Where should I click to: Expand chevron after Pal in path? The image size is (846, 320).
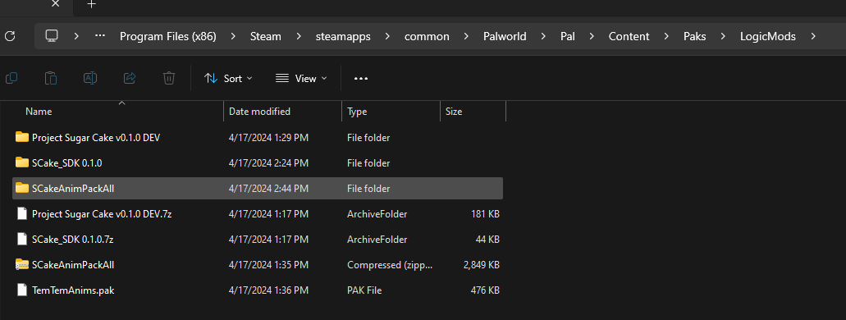(592, 36)
